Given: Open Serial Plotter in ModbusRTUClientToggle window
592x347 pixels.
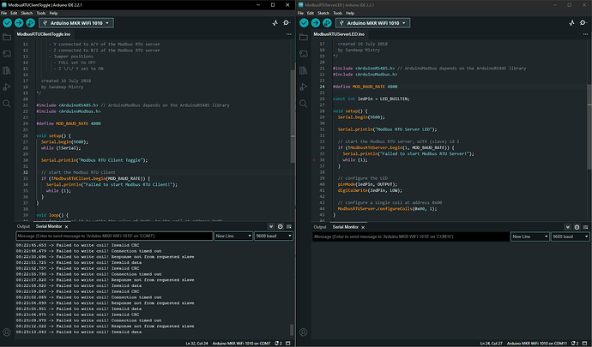Looking at the screenshot, I should (x=275, y=23).
